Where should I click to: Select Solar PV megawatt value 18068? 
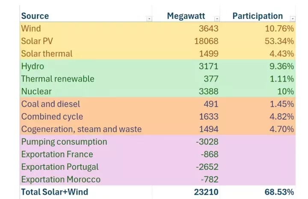tap(206, 41)
